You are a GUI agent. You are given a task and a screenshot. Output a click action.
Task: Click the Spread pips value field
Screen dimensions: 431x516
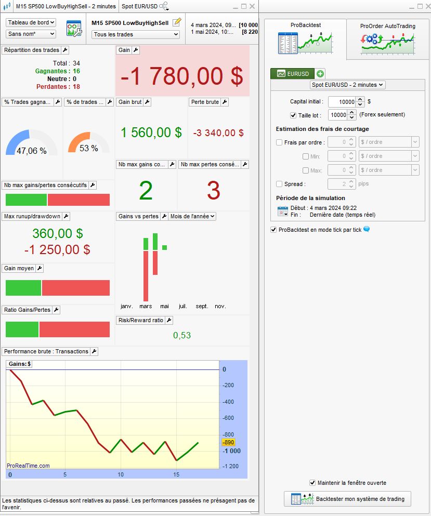coord(338,184)
